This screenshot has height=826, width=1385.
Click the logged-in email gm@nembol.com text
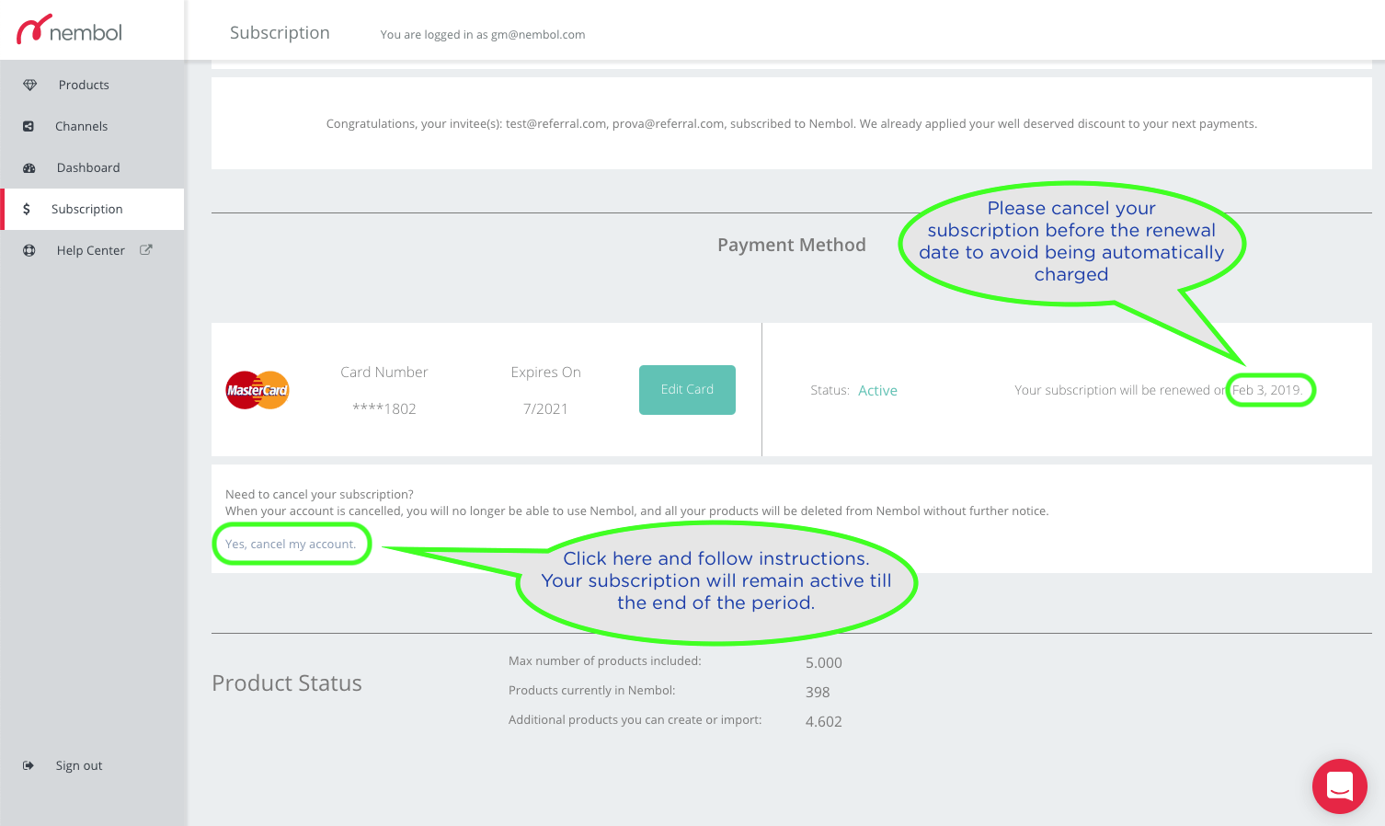(538, 35)
